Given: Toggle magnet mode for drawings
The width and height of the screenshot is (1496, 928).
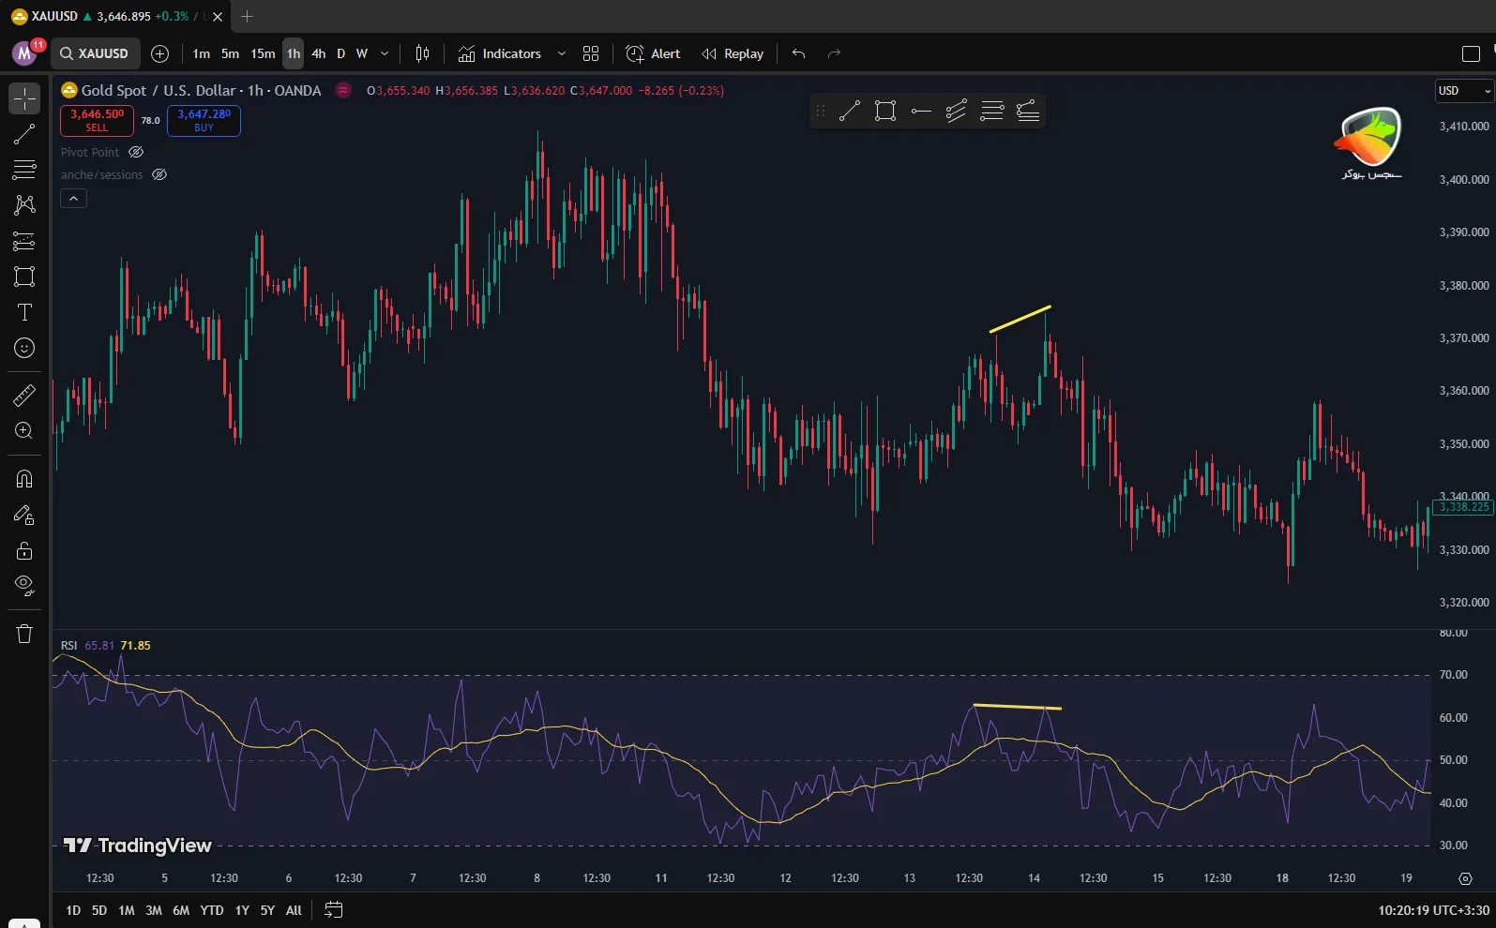Looking at the screenshot, I should [x=24, y=479].
